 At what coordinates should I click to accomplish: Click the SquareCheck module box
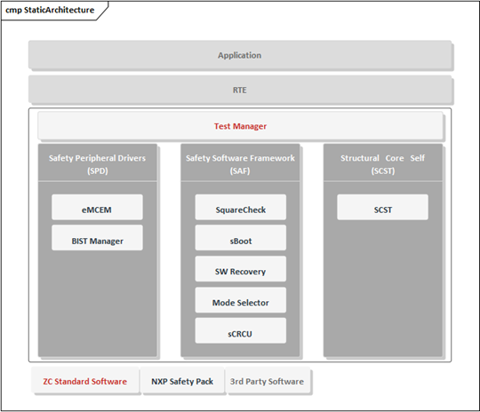pyautogui.click(x=241, y=207)
